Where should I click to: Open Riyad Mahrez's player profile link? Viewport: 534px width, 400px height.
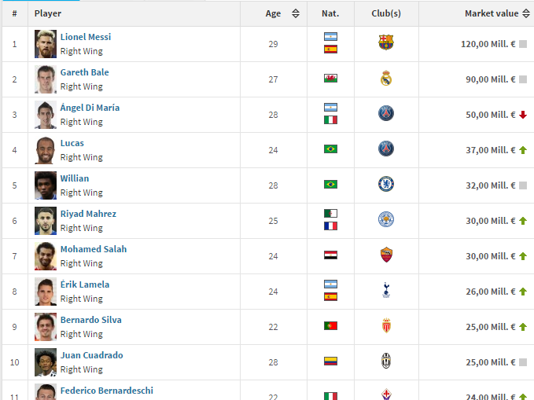[88, 214]
